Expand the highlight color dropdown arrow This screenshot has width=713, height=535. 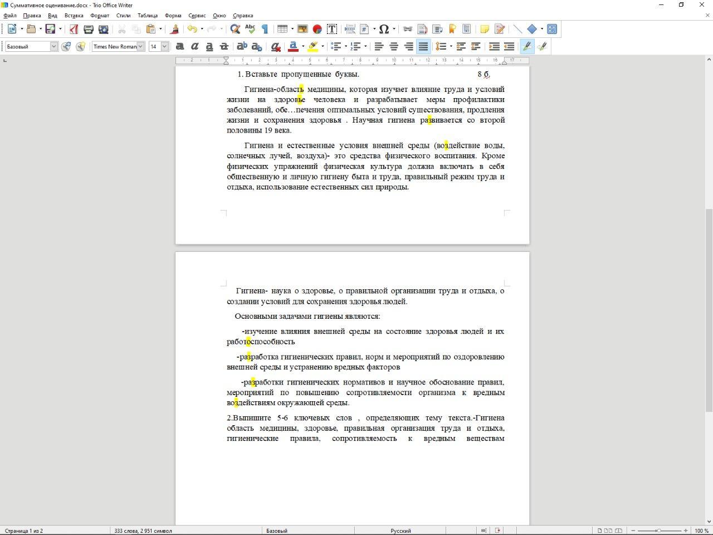[x=323, y=46]
